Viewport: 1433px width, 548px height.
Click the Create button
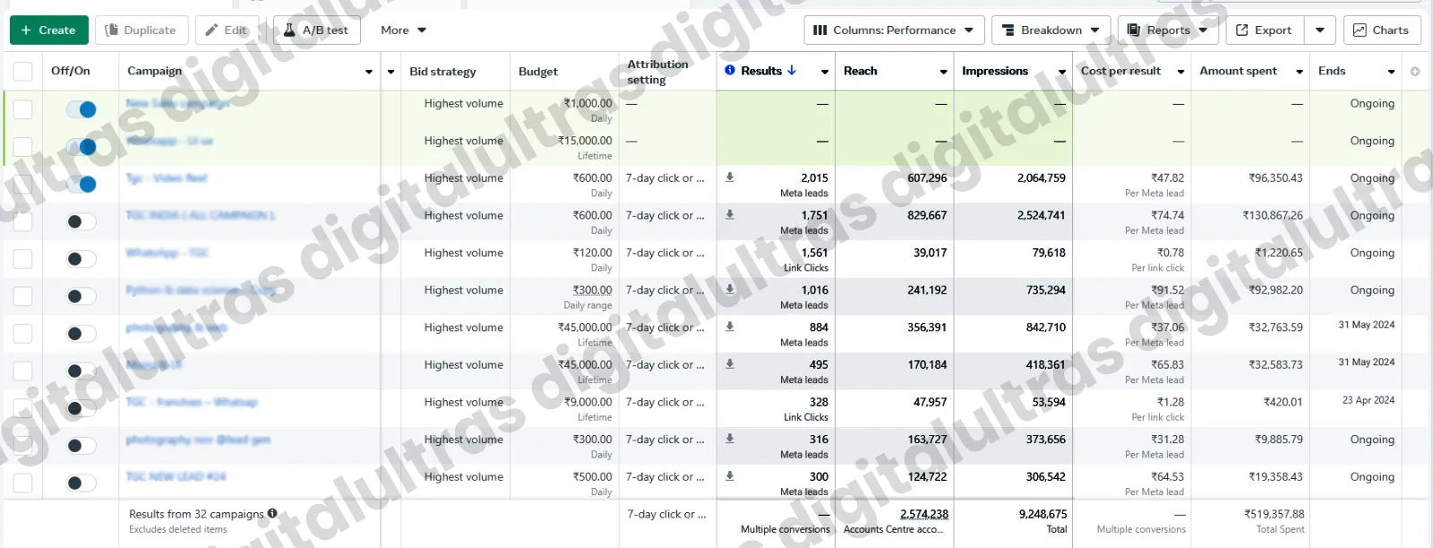[x=49, y=30]
